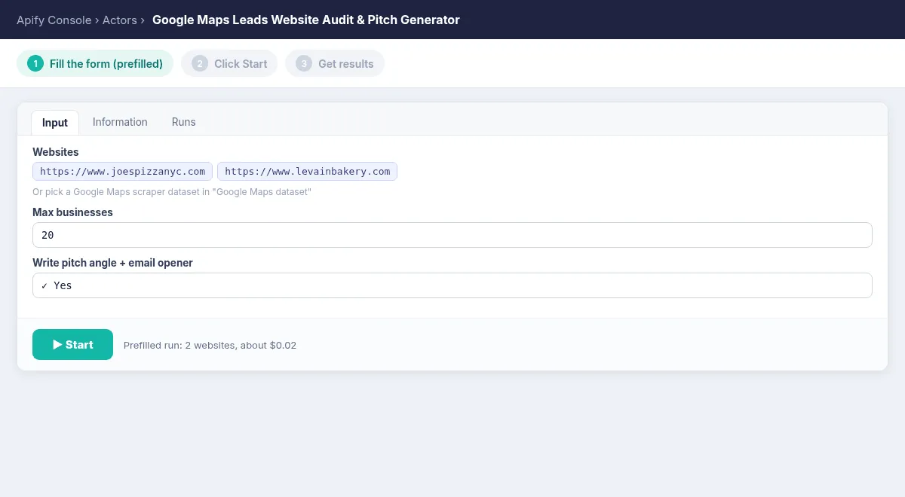
Task: Open the Information tab
Action: pos(120,122)
